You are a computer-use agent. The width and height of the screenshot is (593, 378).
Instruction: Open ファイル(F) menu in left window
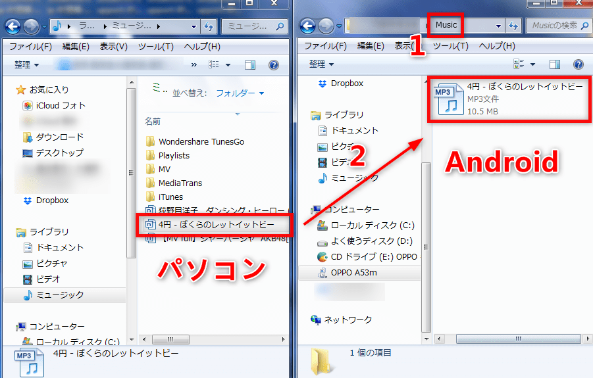pos(30,47)
